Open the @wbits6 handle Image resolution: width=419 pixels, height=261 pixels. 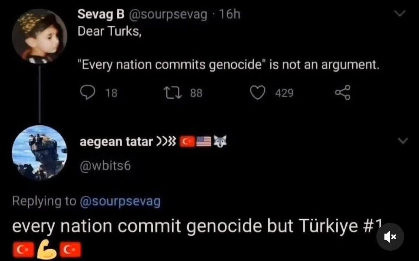click(x=105, y=166)
